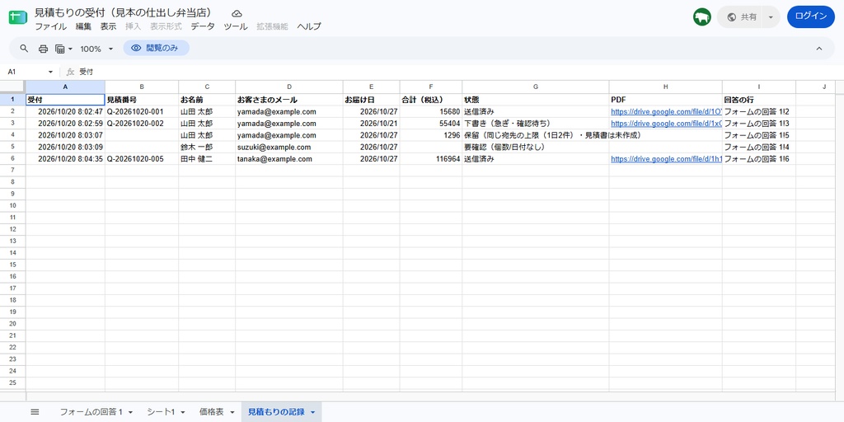Open the 見積もりの記録 tab menu arrow
This screenshot has width=844, height=422.
tap(312, 412)
